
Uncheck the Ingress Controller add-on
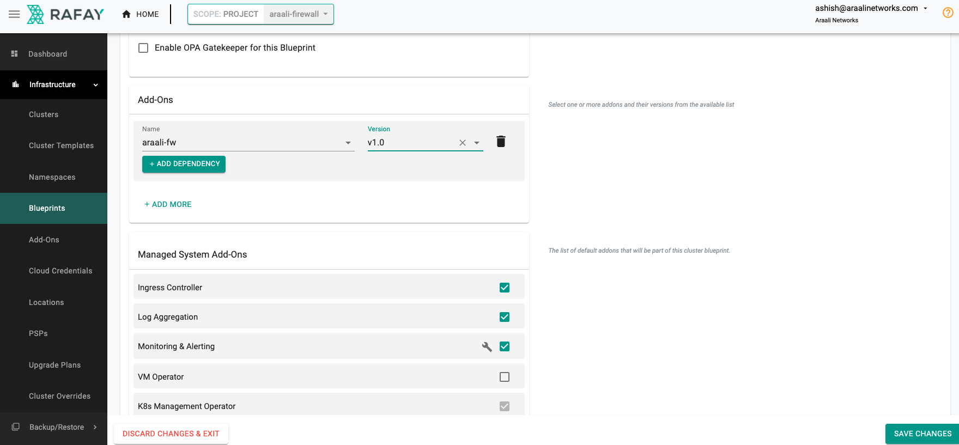click(505, 288)
